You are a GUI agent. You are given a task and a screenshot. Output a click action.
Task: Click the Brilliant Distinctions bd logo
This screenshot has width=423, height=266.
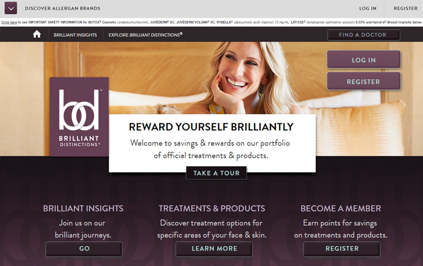coord(79,117)
